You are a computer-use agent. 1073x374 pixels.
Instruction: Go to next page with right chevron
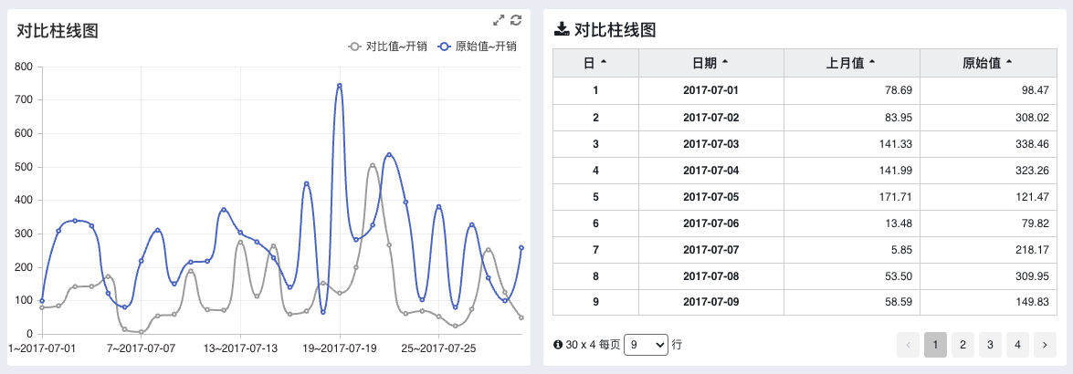click(1045, 346)
